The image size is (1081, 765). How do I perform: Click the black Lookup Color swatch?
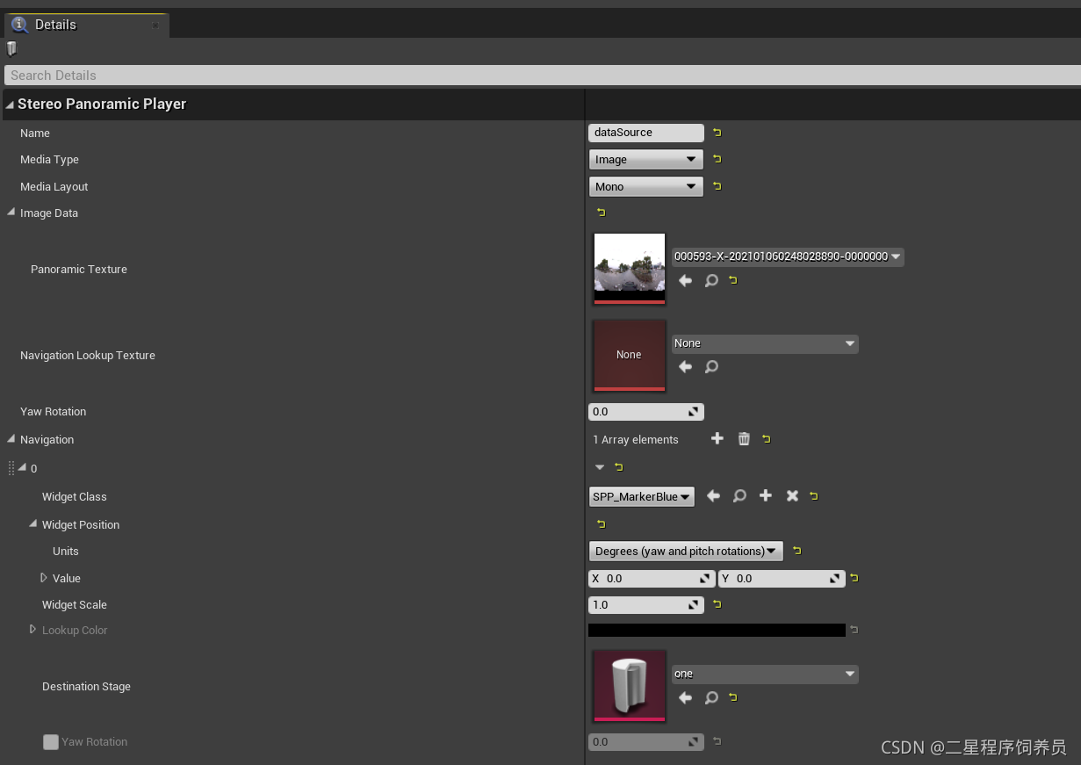click(x=717, y=630)
